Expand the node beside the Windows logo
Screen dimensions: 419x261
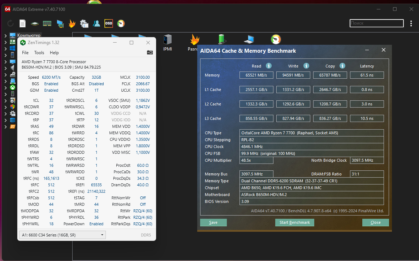click(5, 49)
